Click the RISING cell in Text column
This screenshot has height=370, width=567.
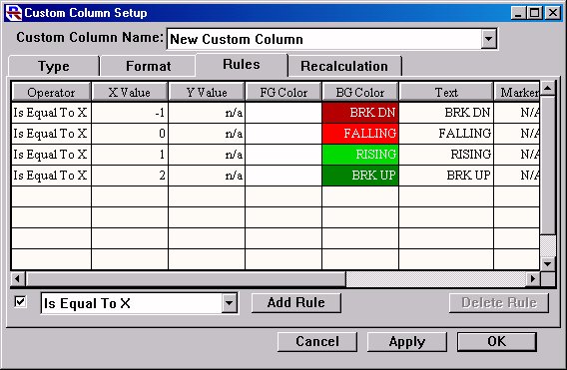click(x=446, y=155)
